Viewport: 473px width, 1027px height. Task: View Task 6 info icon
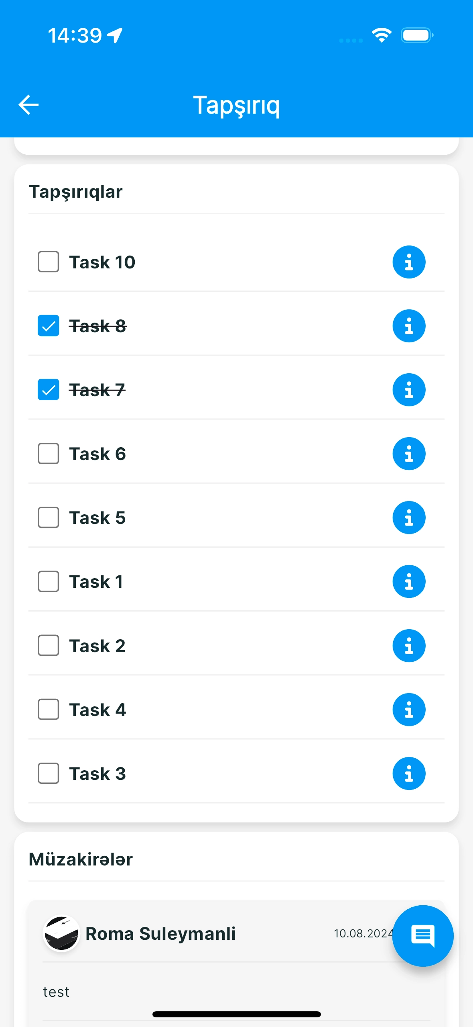[408, 454]
